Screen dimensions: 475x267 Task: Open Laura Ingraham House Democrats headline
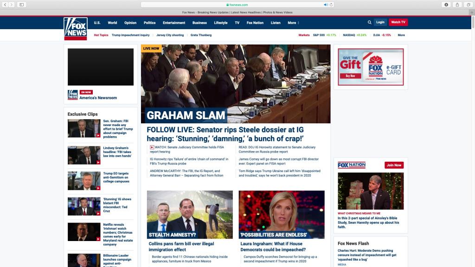point(273,247)
